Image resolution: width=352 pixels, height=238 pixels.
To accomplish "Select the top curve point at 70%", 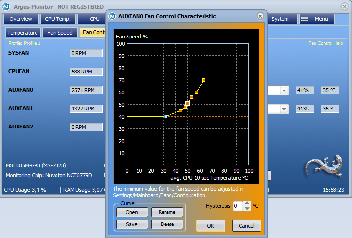I will tap(204, 80).
